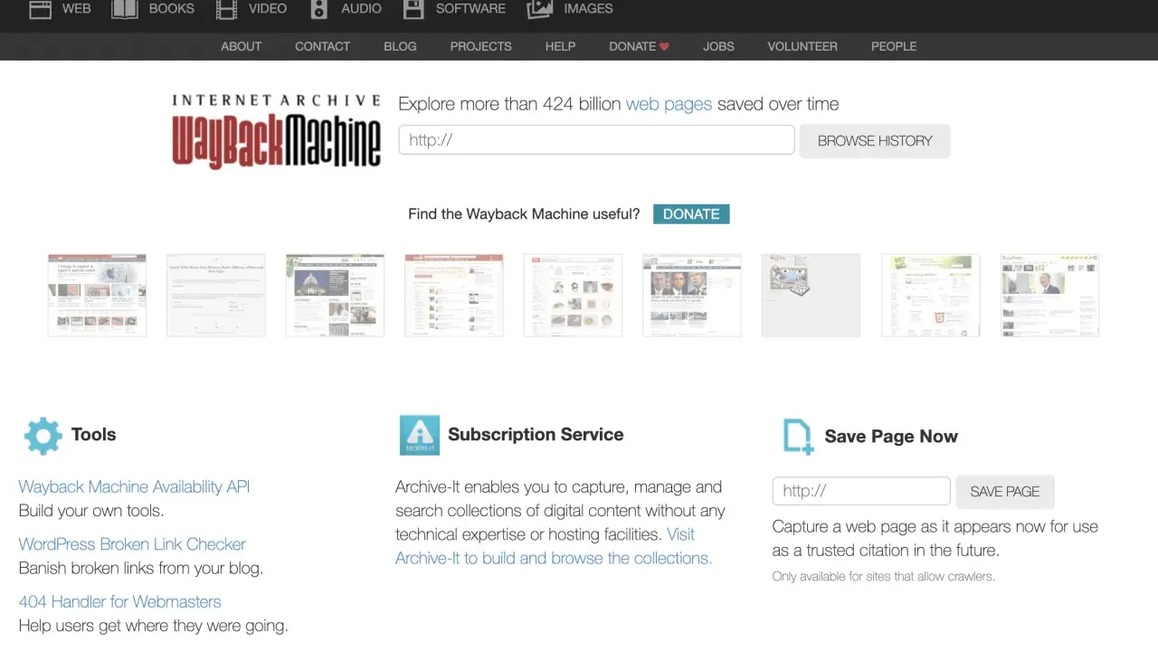Image resolution: width=1158 pixels, height=651 pixels.
Task: Click 'Find the Wayback Machine useful?' text
Action: coord(524,214)
